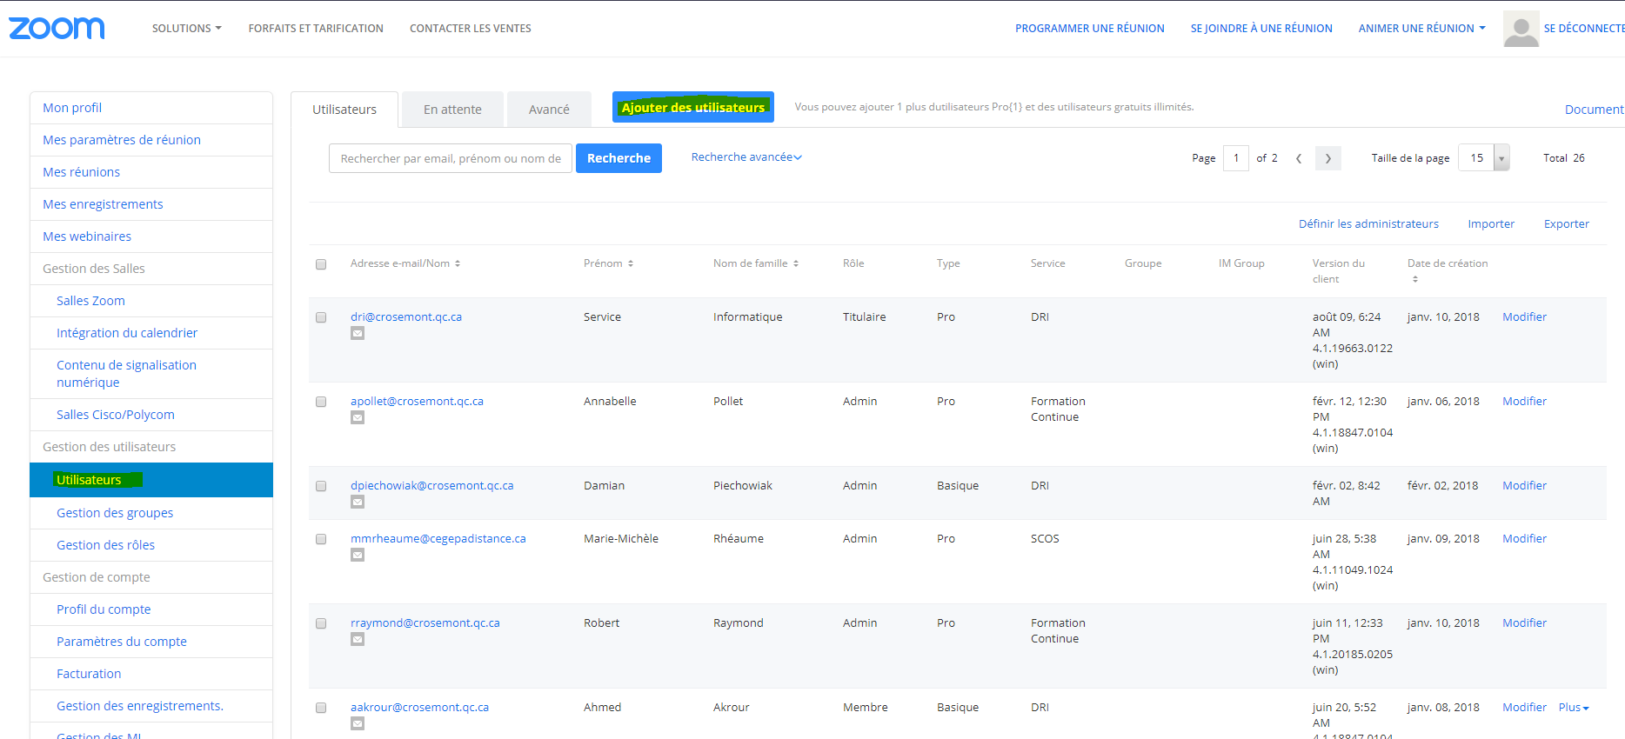The width and height of the screenshot is (1625, 739).
Task: Switch to the En attente tab
Action: [452, 110]
